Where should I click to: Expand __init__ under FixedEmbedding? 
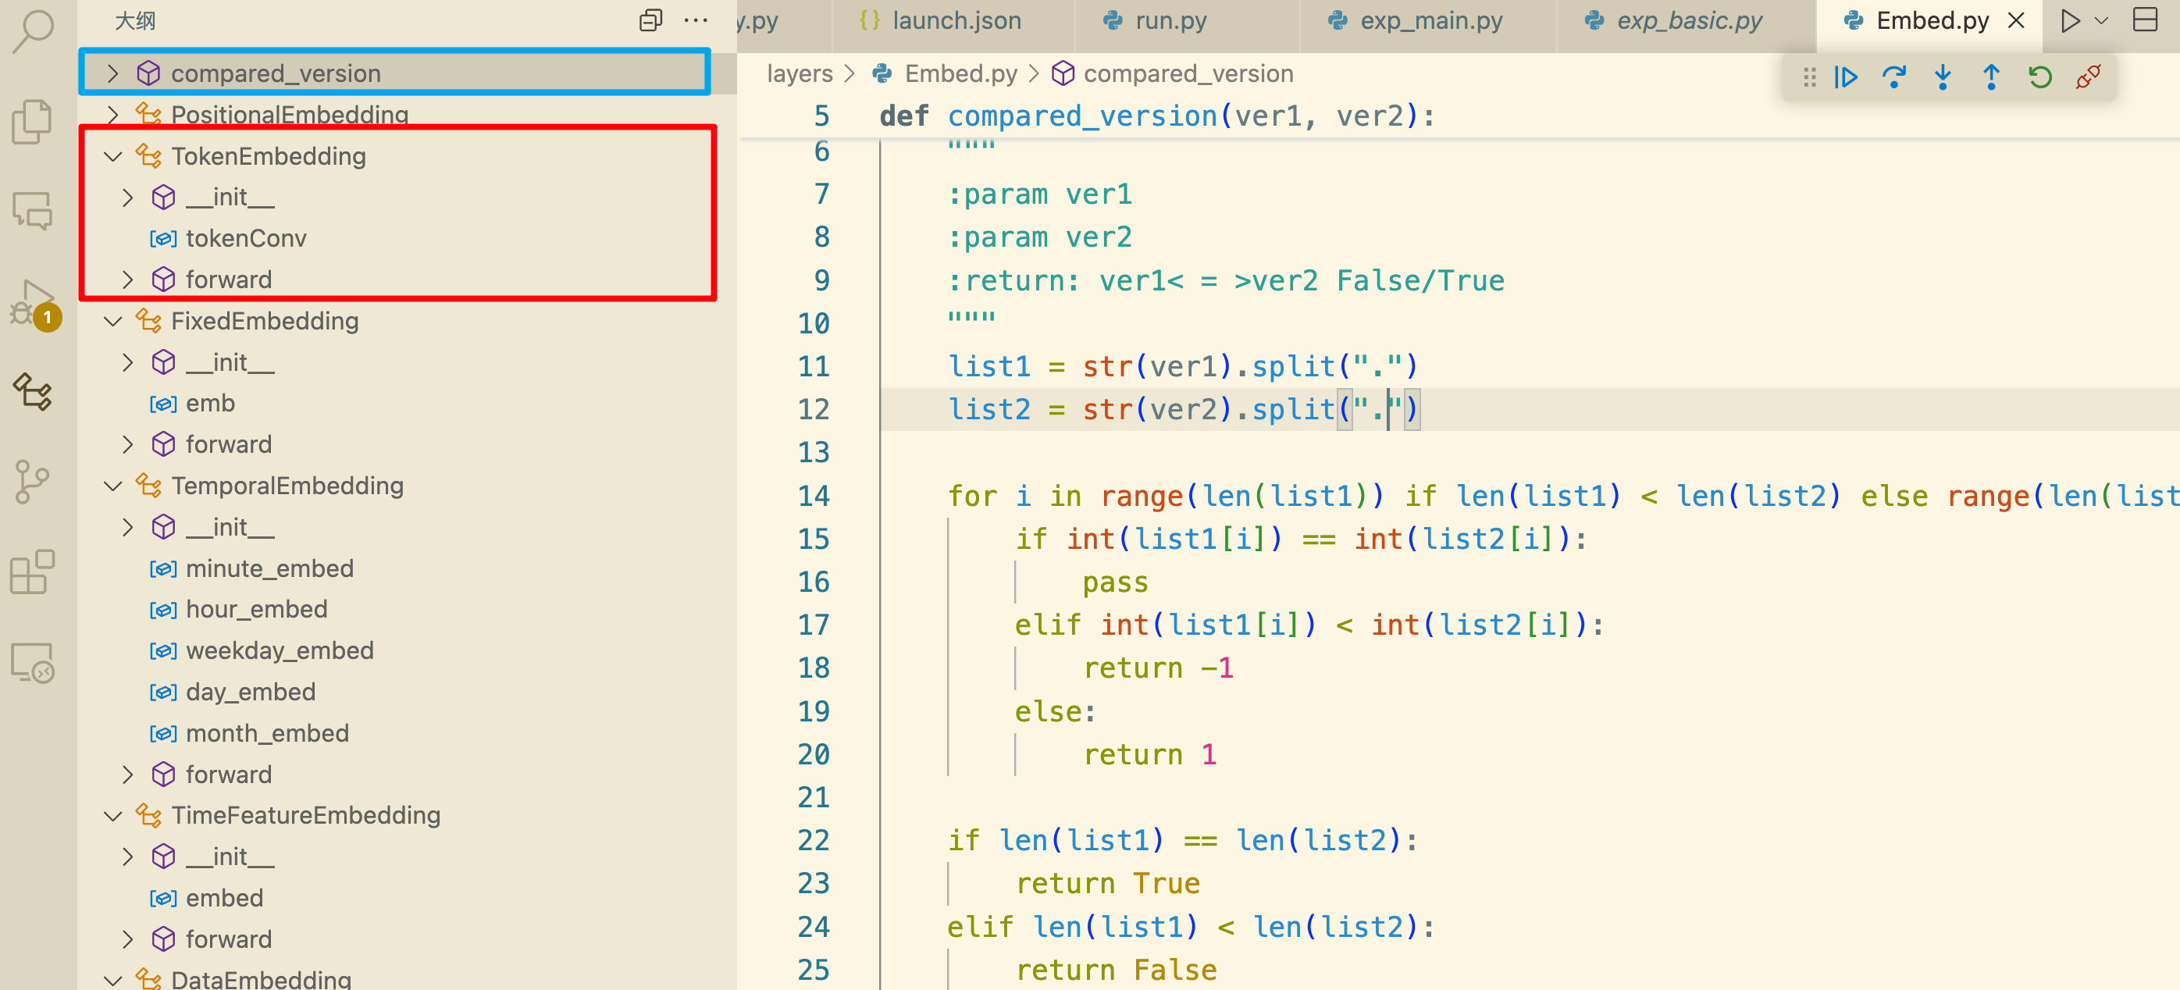pyautogui.click(x=128, y=362)
